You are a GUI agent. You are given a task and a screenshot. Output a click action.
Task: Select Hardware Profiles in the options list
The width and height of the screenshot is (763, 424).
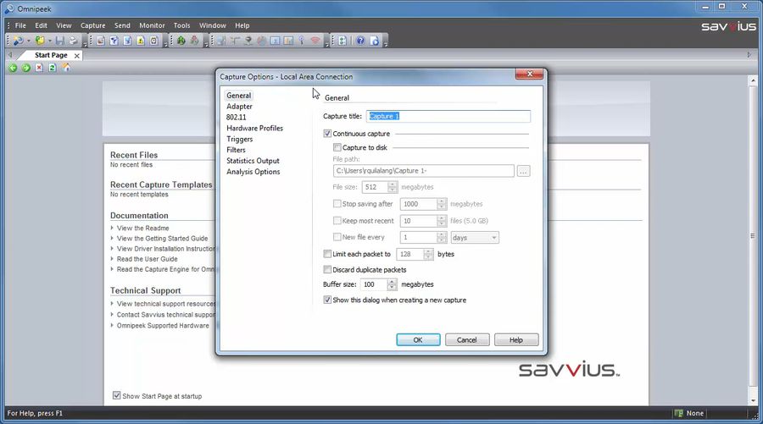click(254, 129)
